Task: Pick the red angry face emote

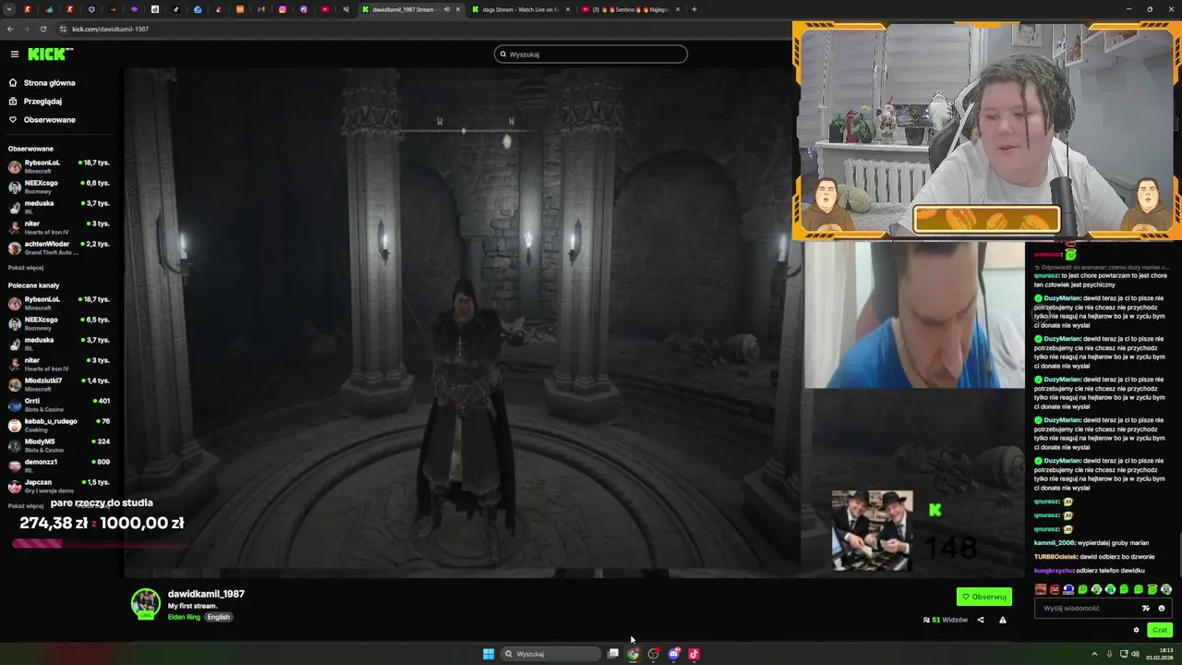Action: coord(1055,589)
